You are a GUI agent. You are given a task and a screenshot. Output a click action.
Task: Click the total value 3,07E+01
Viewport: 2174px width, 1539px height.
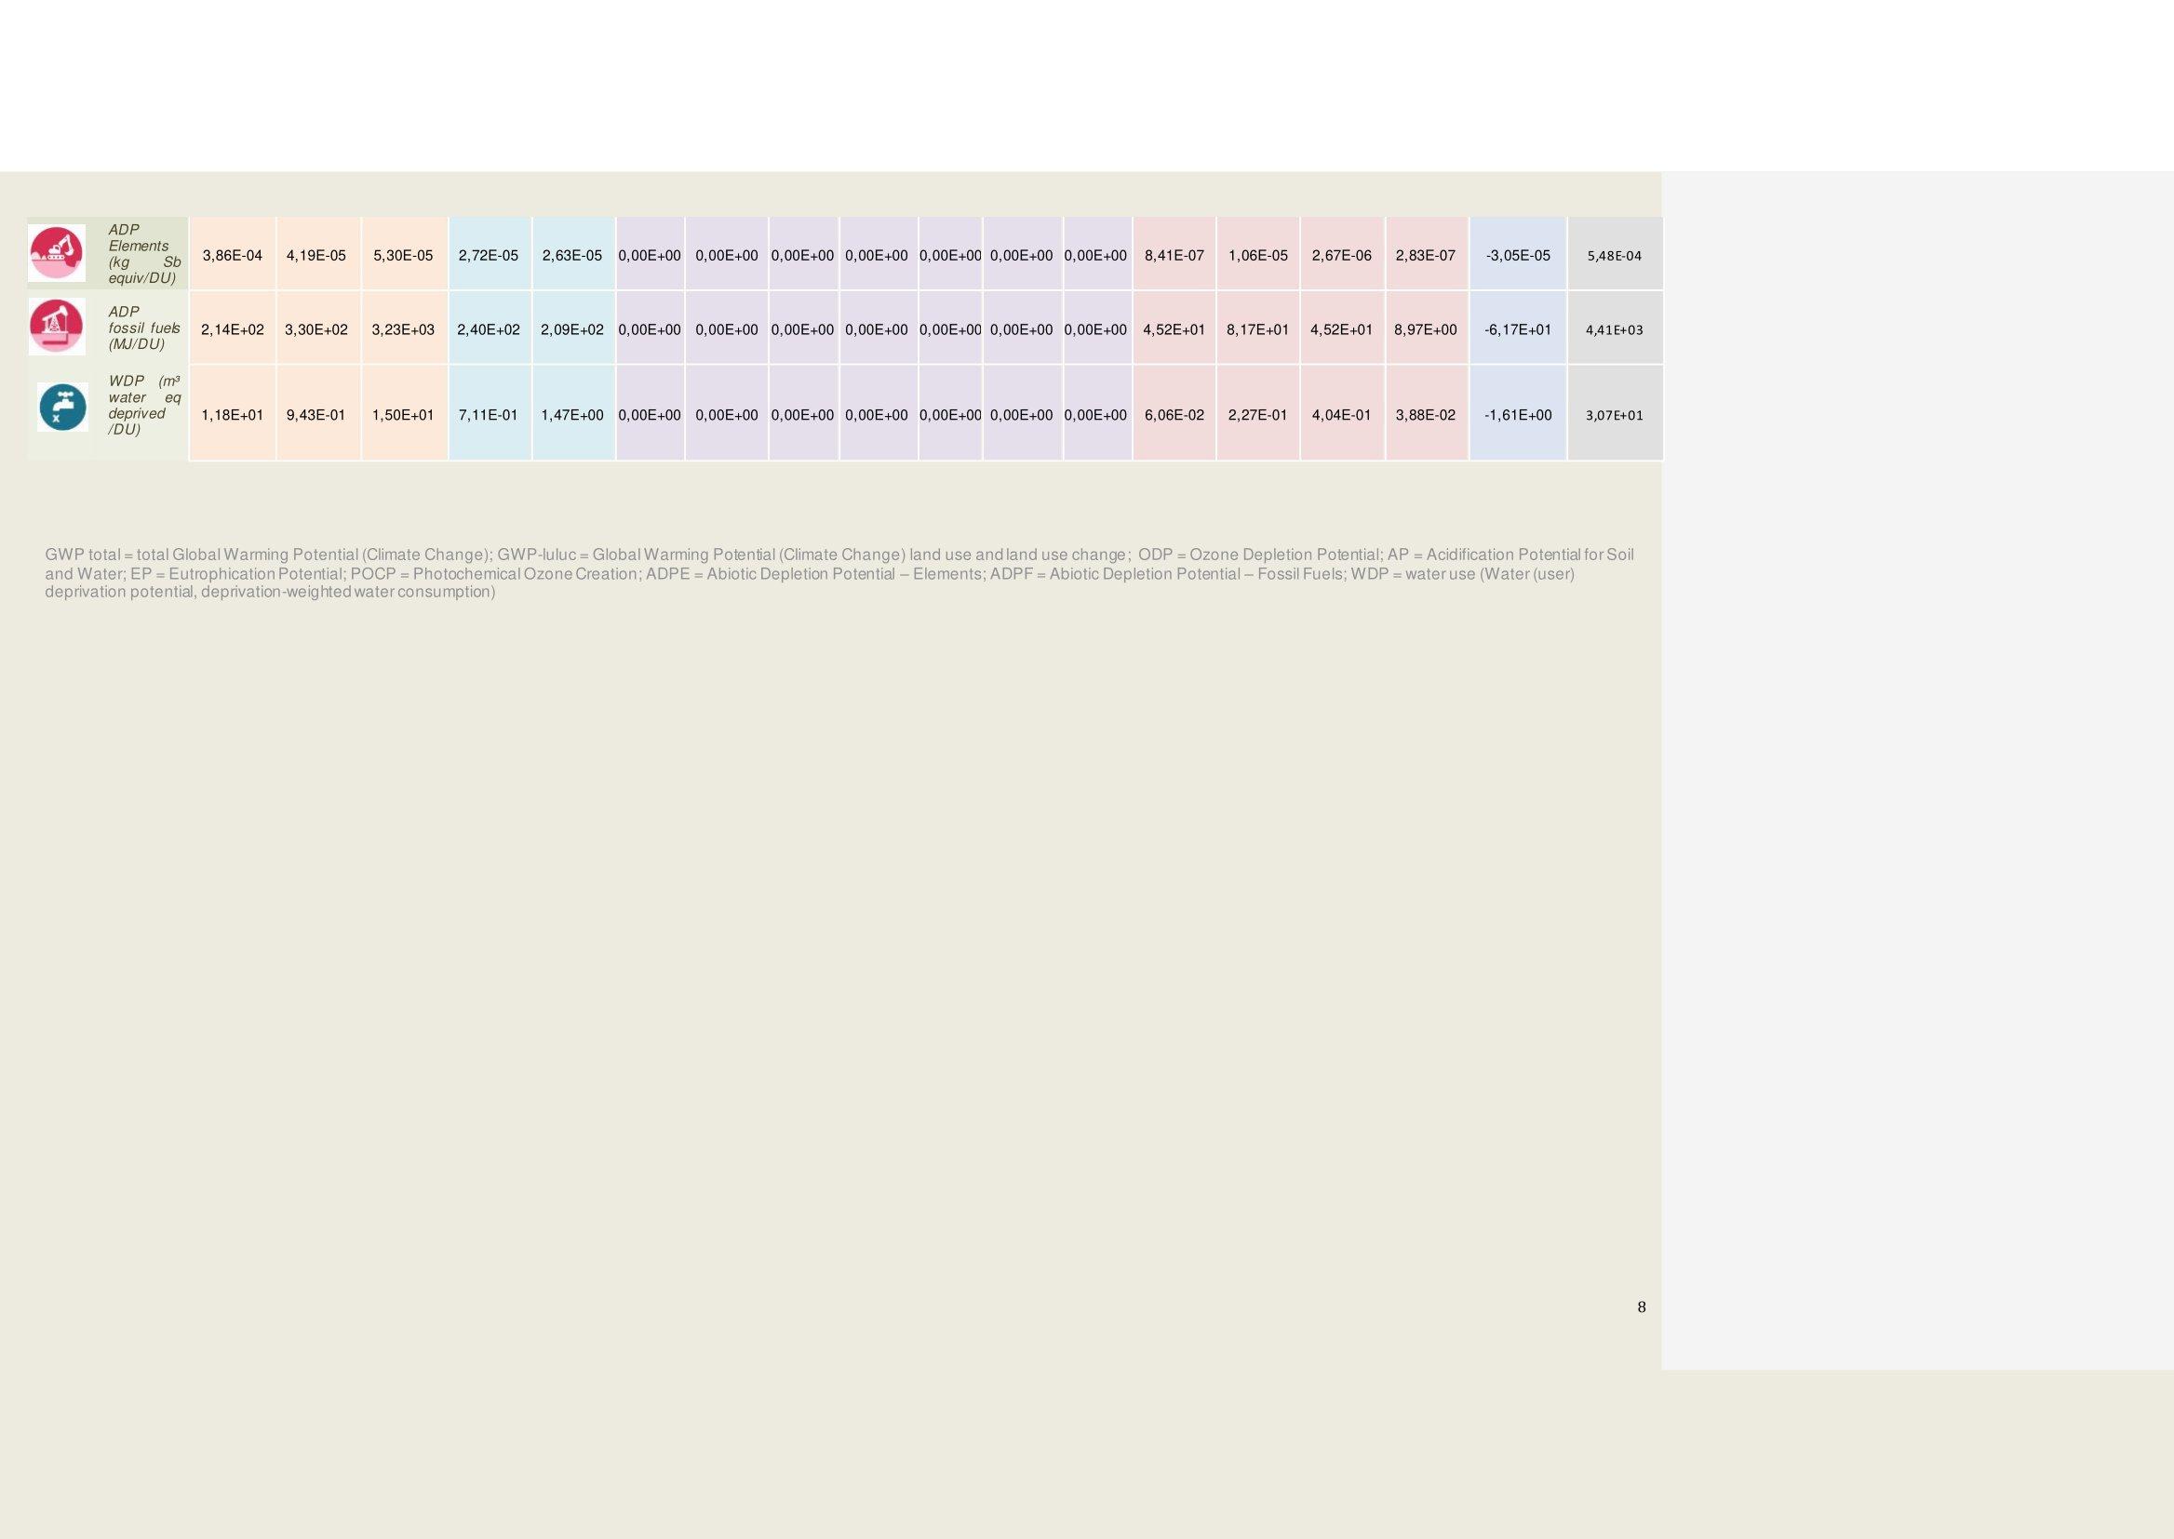(1615, 415)
